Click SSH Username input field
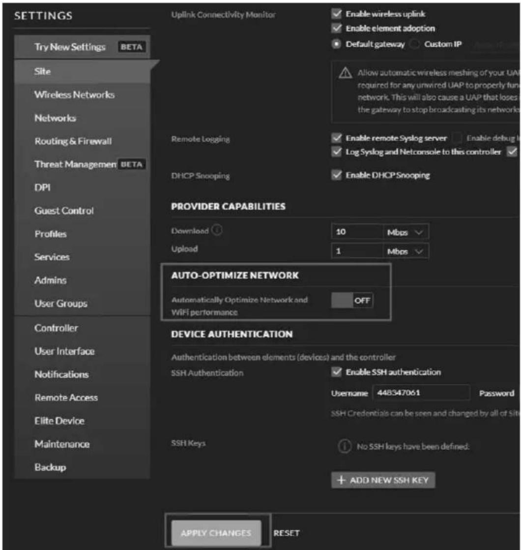521x550 pixels. click(421, 393)
